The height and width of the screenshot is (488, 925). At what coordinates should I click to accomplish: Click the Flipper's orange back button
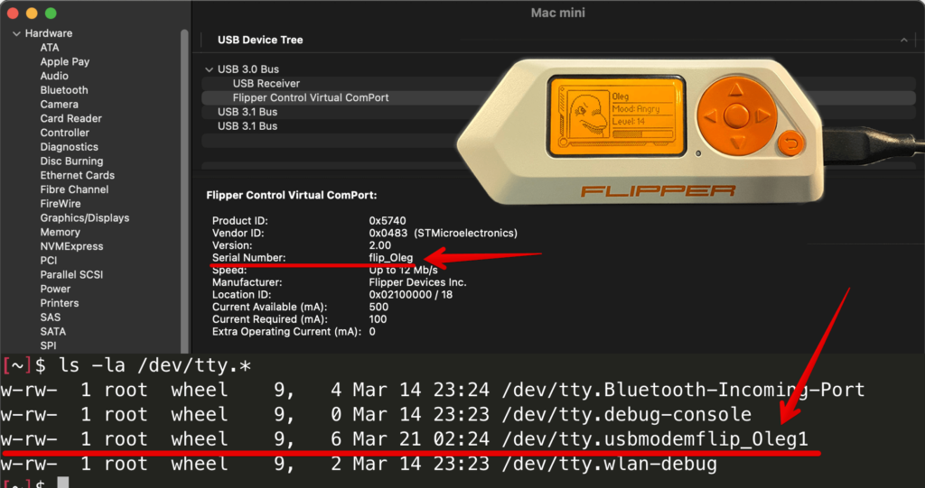coord(790,143)
